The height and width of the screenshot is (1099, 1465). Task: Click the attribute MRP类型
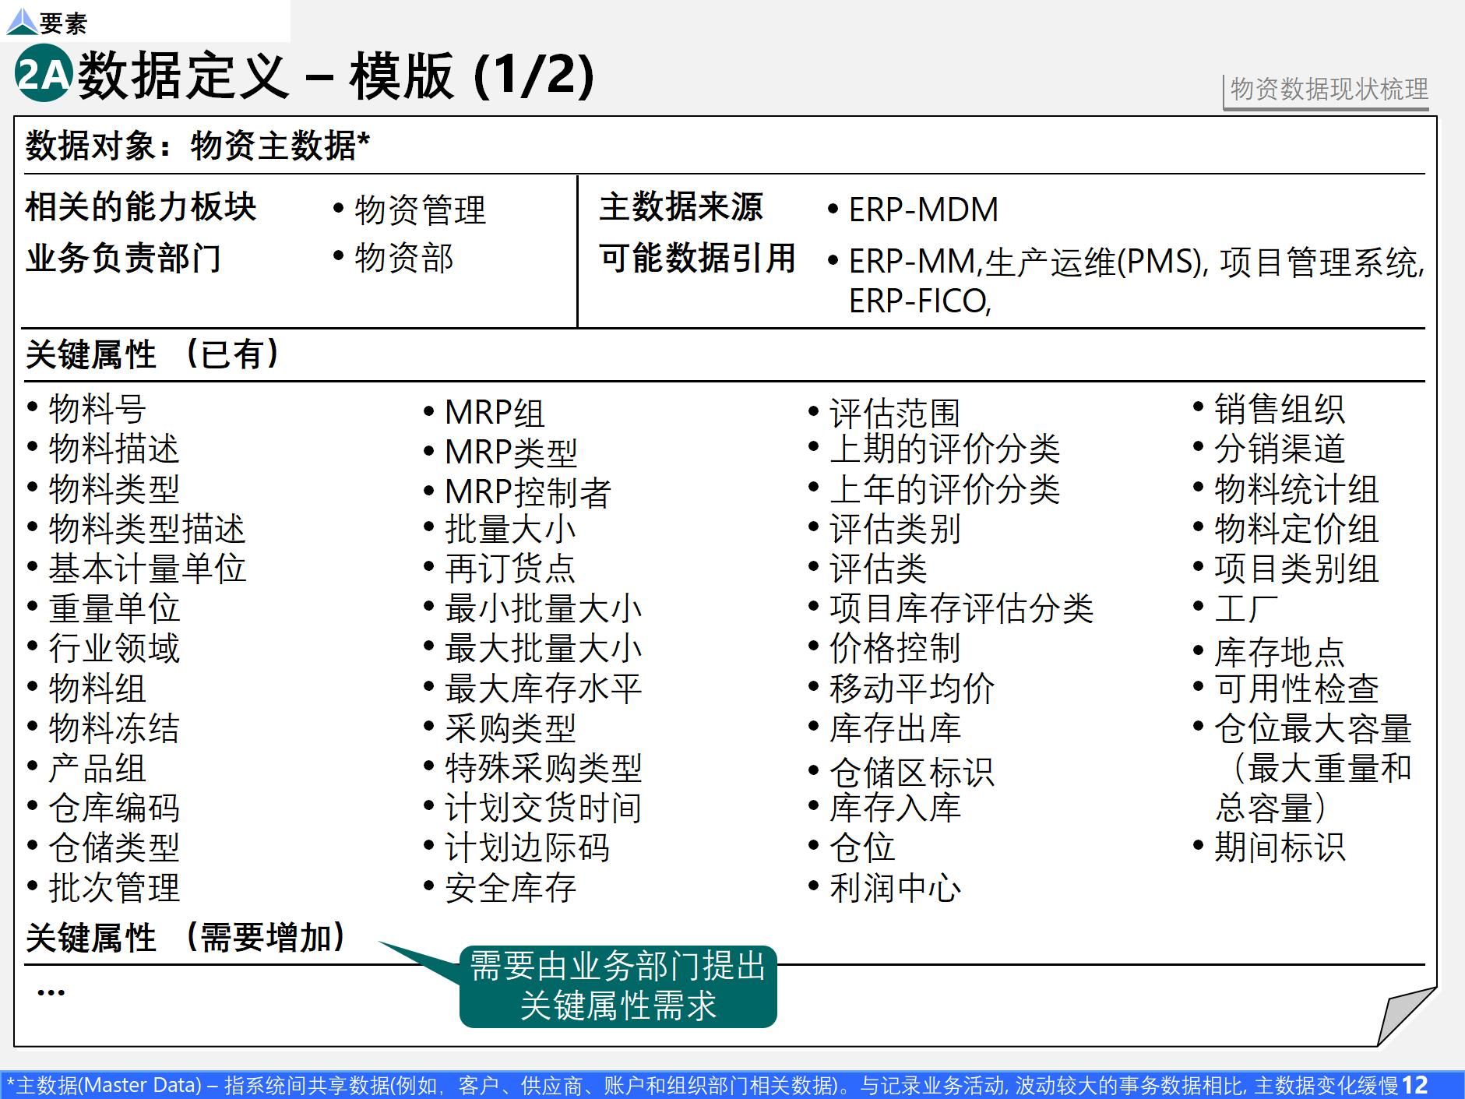511,453
